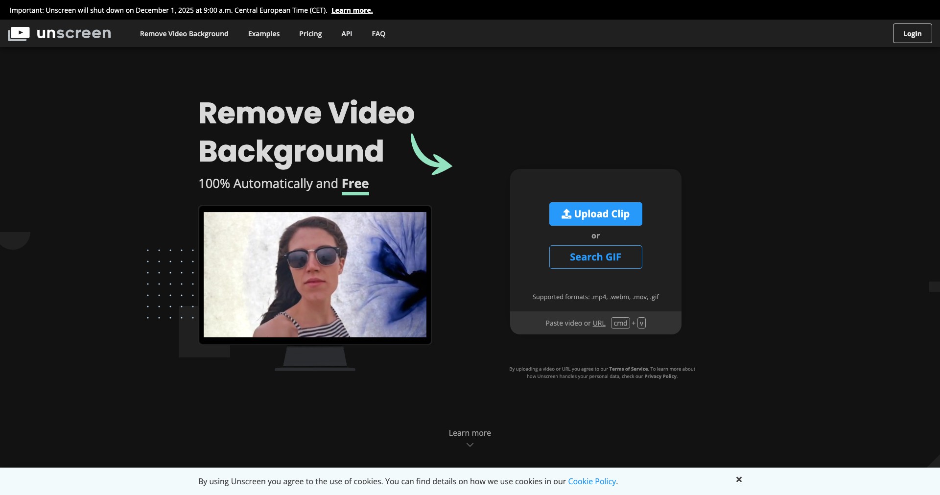Open the Examples page
Screen dimensions: 940x495
(x=264, y=34)
